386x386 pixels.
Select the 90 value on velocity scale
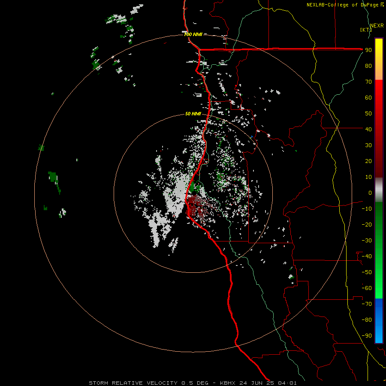click(x=368, y=50)
